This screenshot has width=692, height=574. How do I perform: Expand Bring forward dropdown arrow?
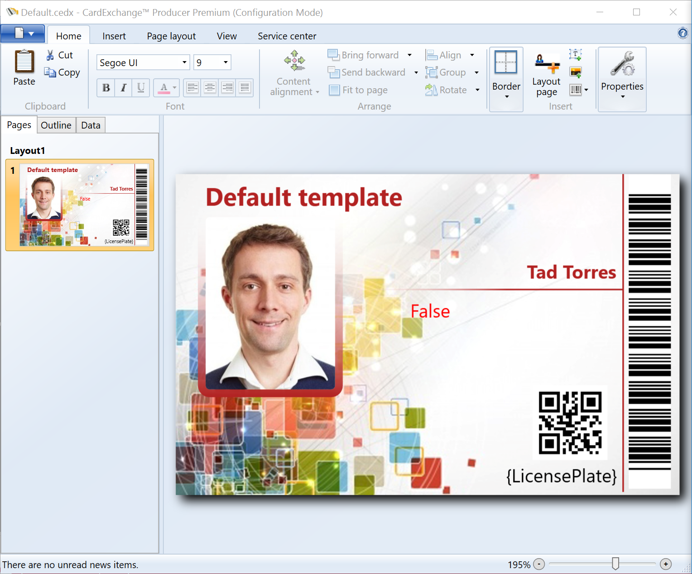(409, 55)
